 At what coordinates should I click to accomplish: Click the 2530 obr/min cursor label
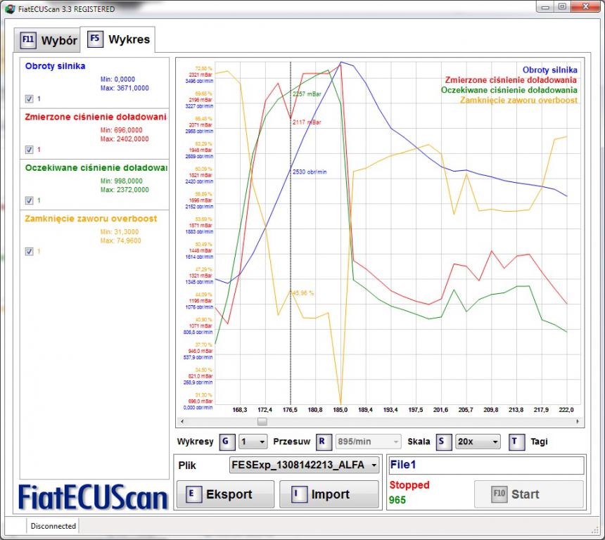coord(310,172)
